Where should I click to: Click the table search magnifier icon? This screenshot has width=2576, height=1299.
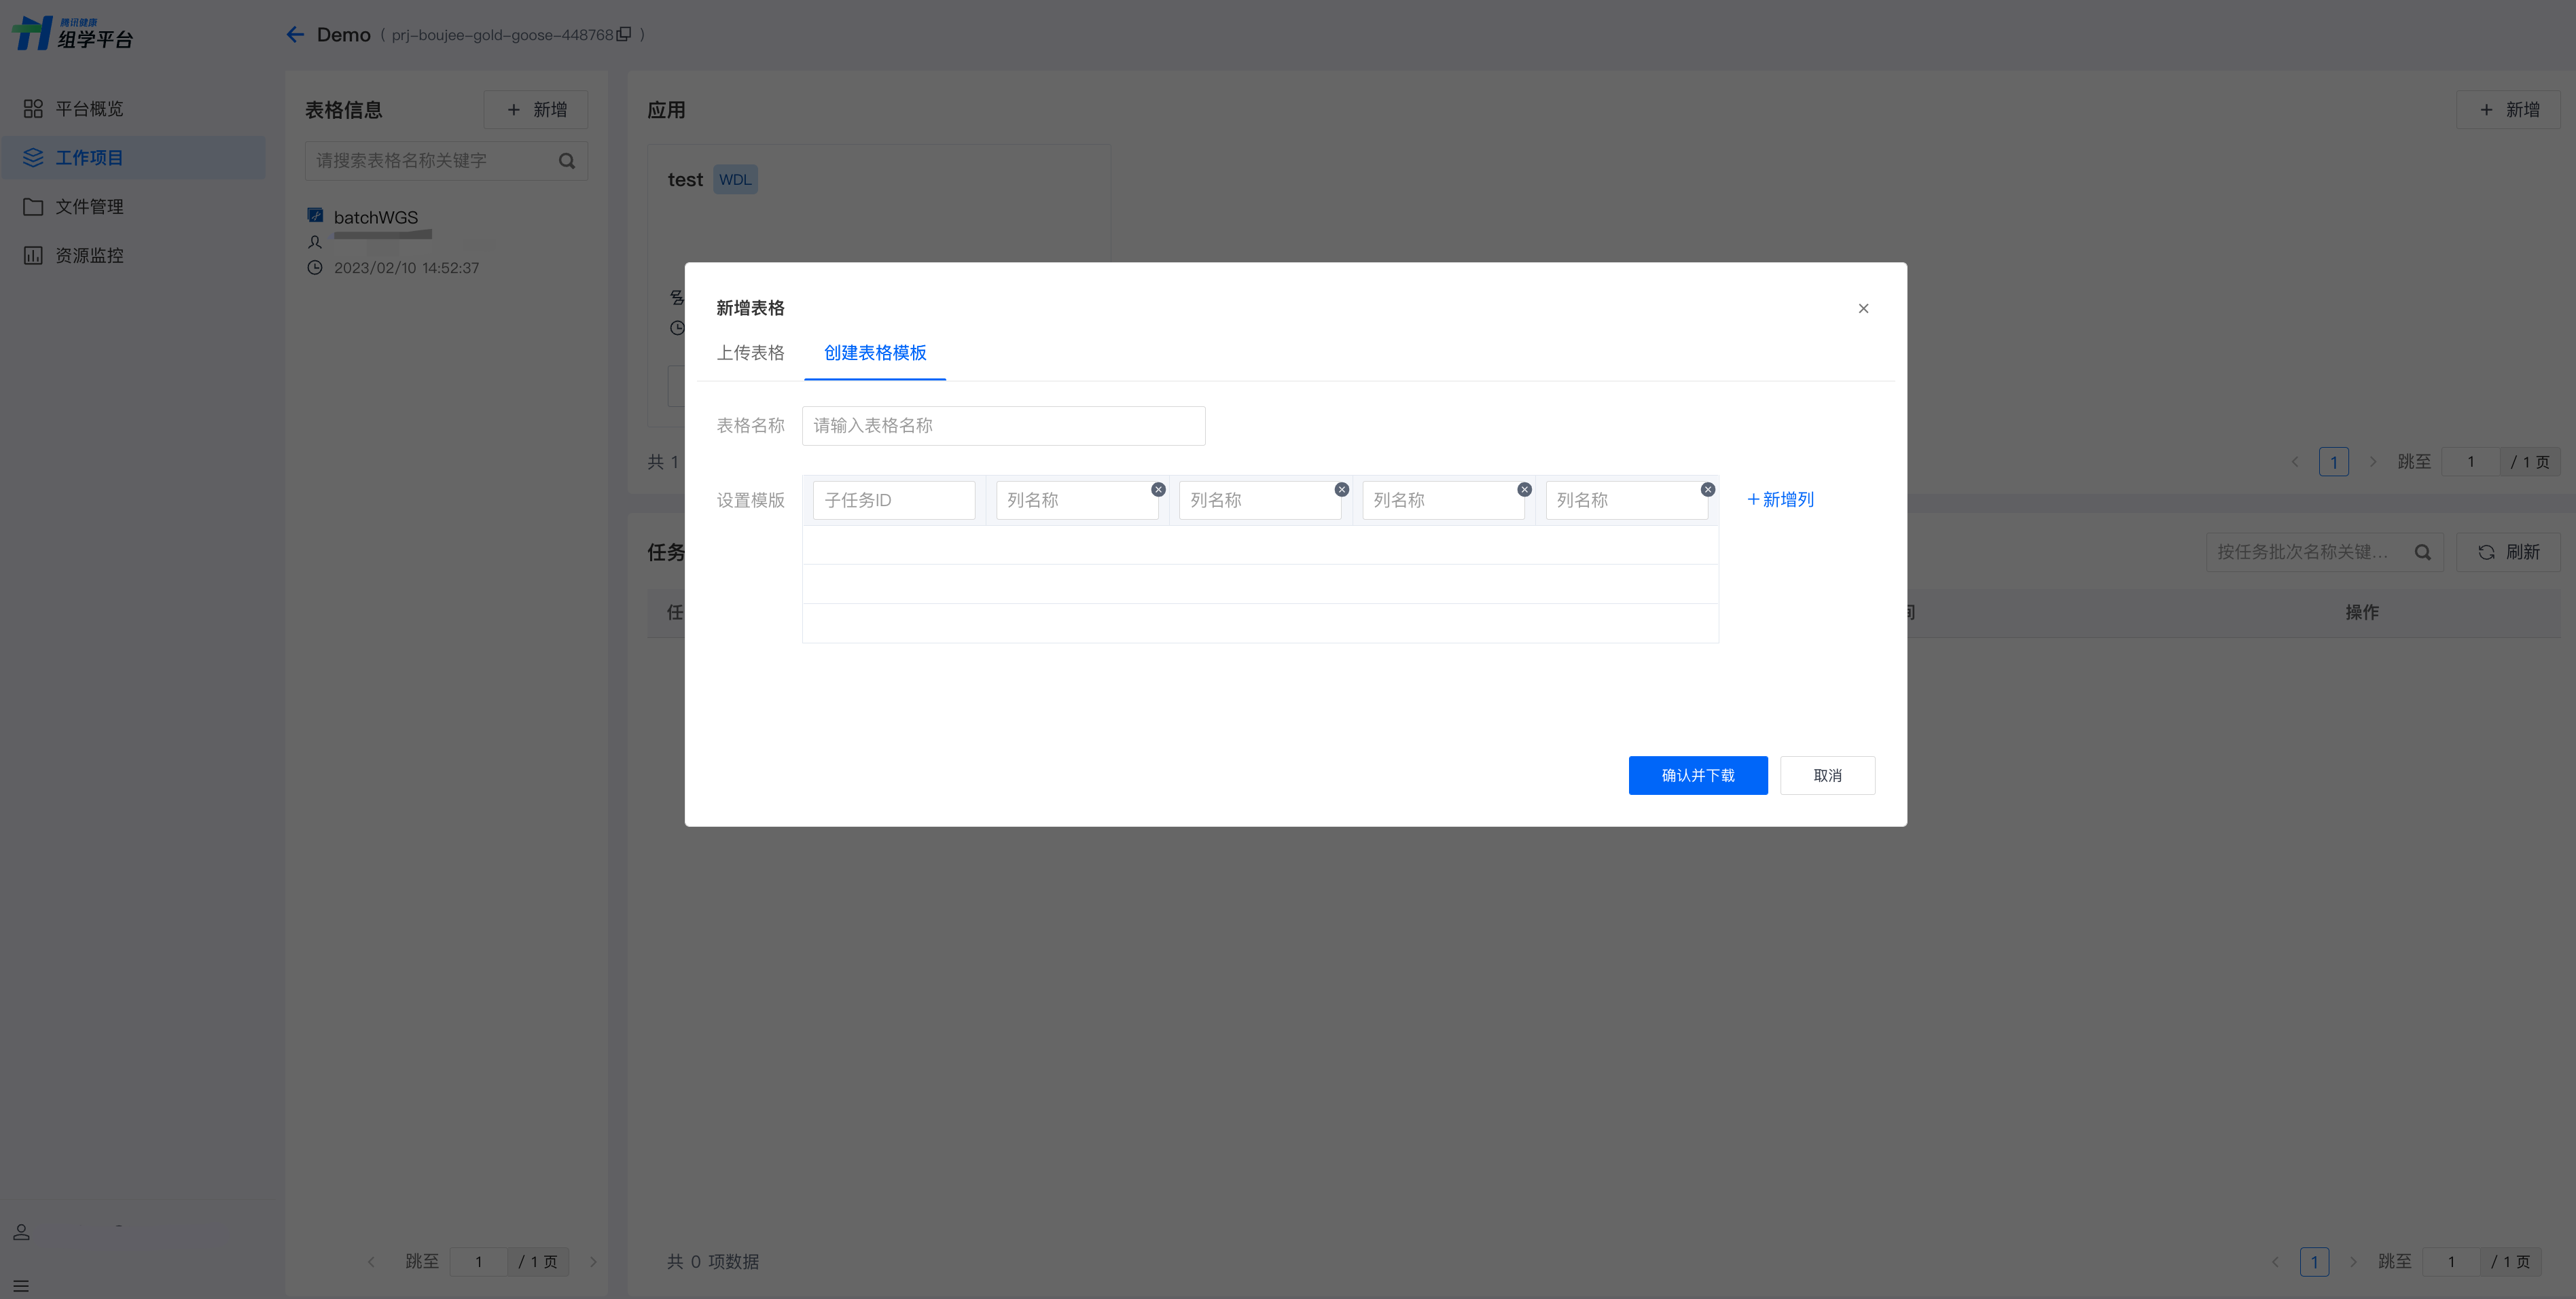click(567, 161)
